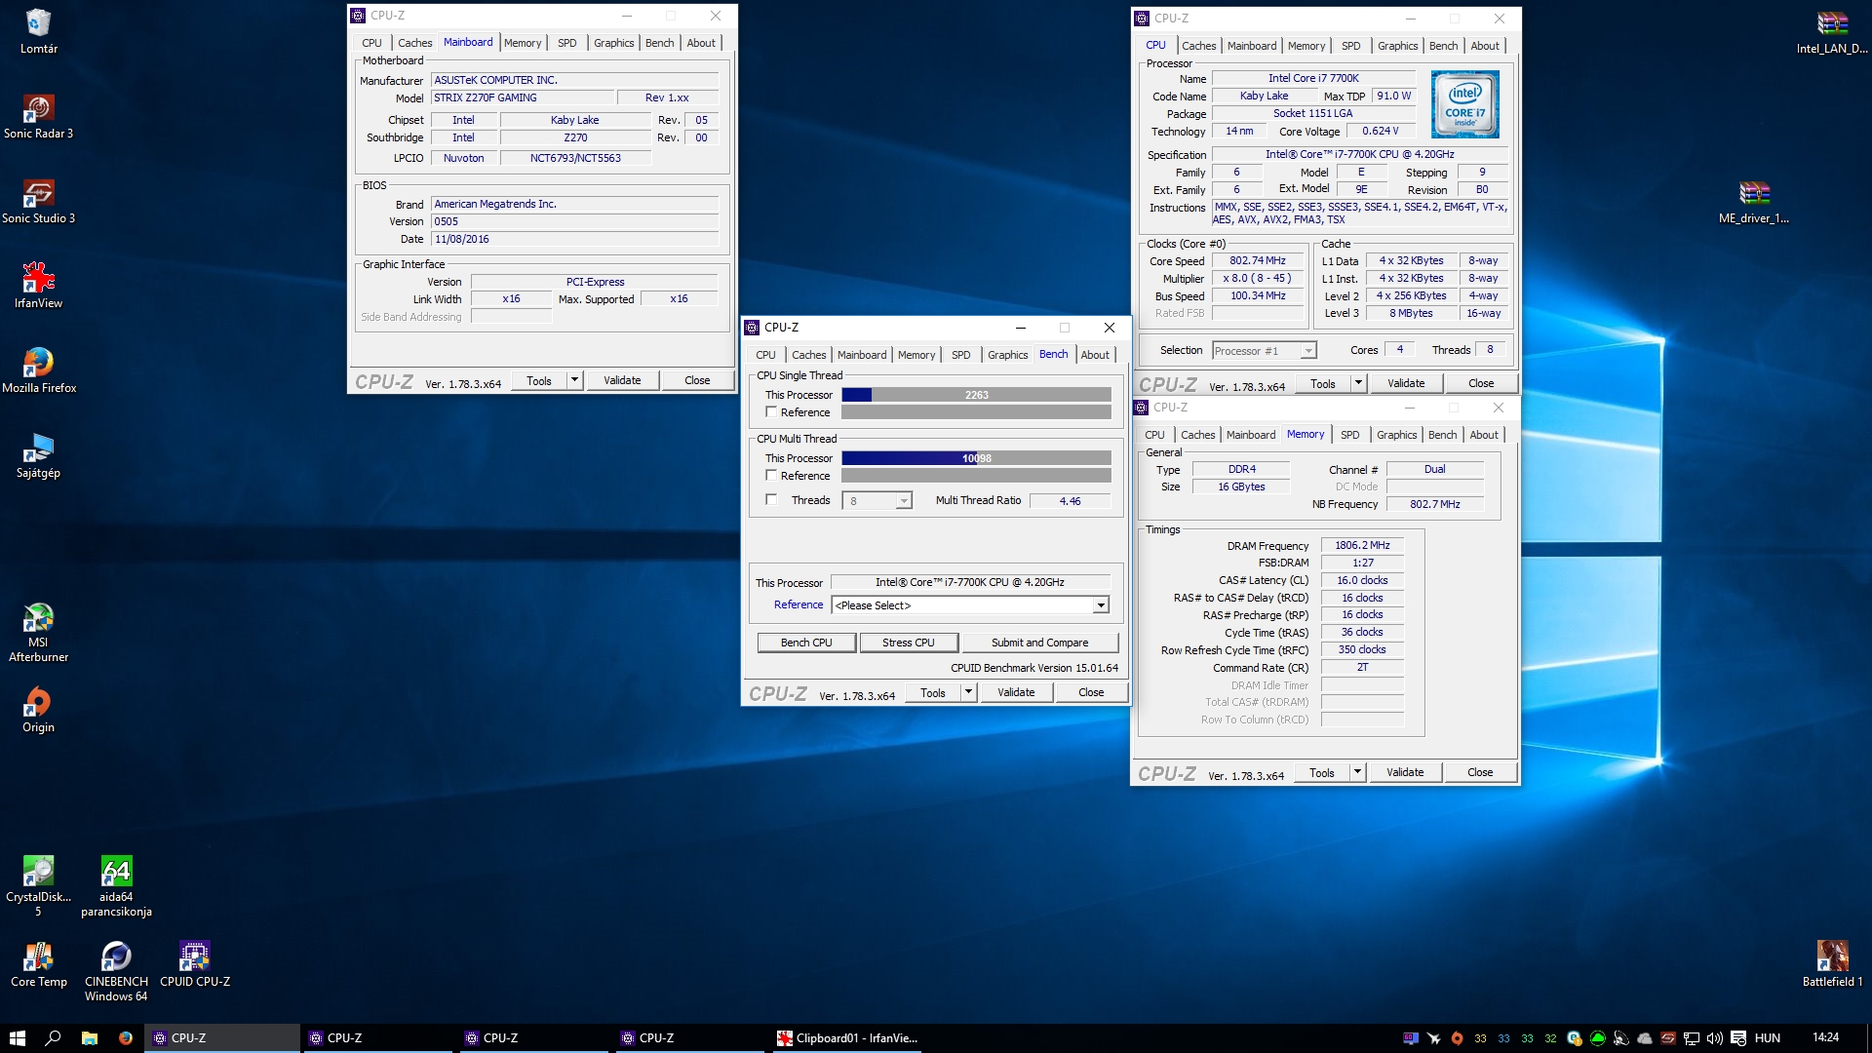Open the aida64 parancsikonja shortcut
Image resolution: width=1872 pixels, height=1053 pixels.
[x=116, y=886]
